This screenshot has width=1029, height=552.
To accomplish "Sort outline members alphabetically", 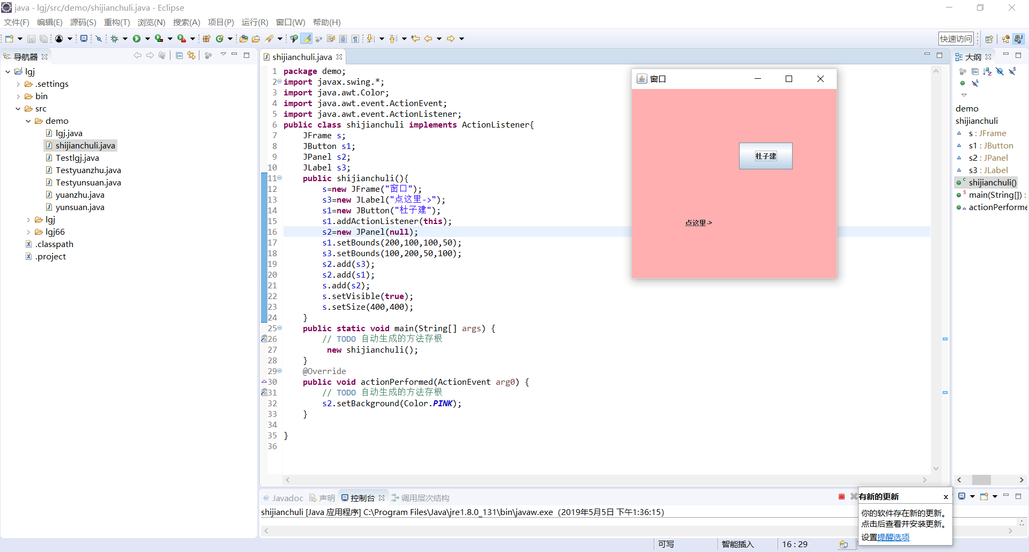I will 987,71.
